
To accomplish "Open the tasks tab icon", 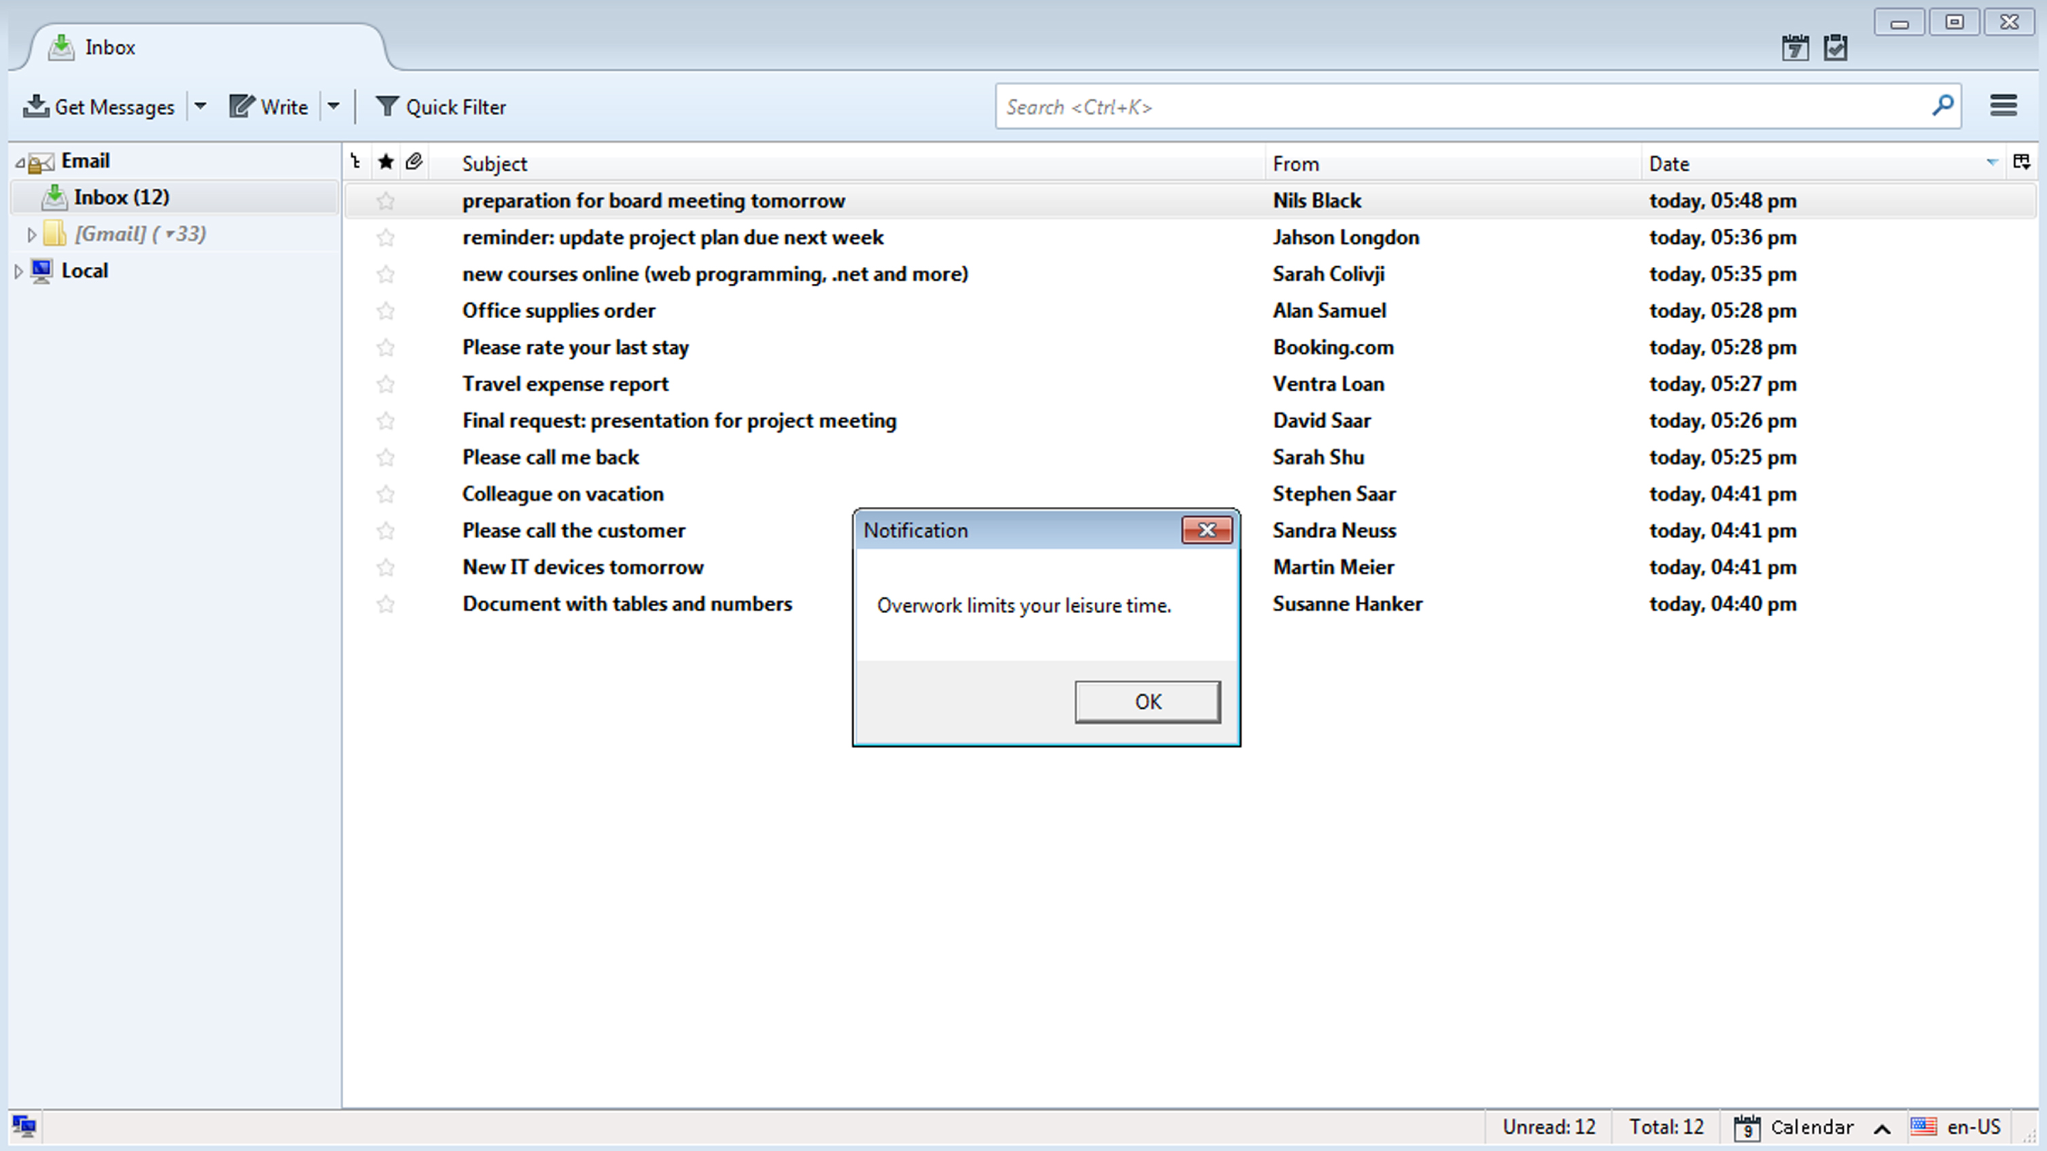I will click(x=1836, y=48).
